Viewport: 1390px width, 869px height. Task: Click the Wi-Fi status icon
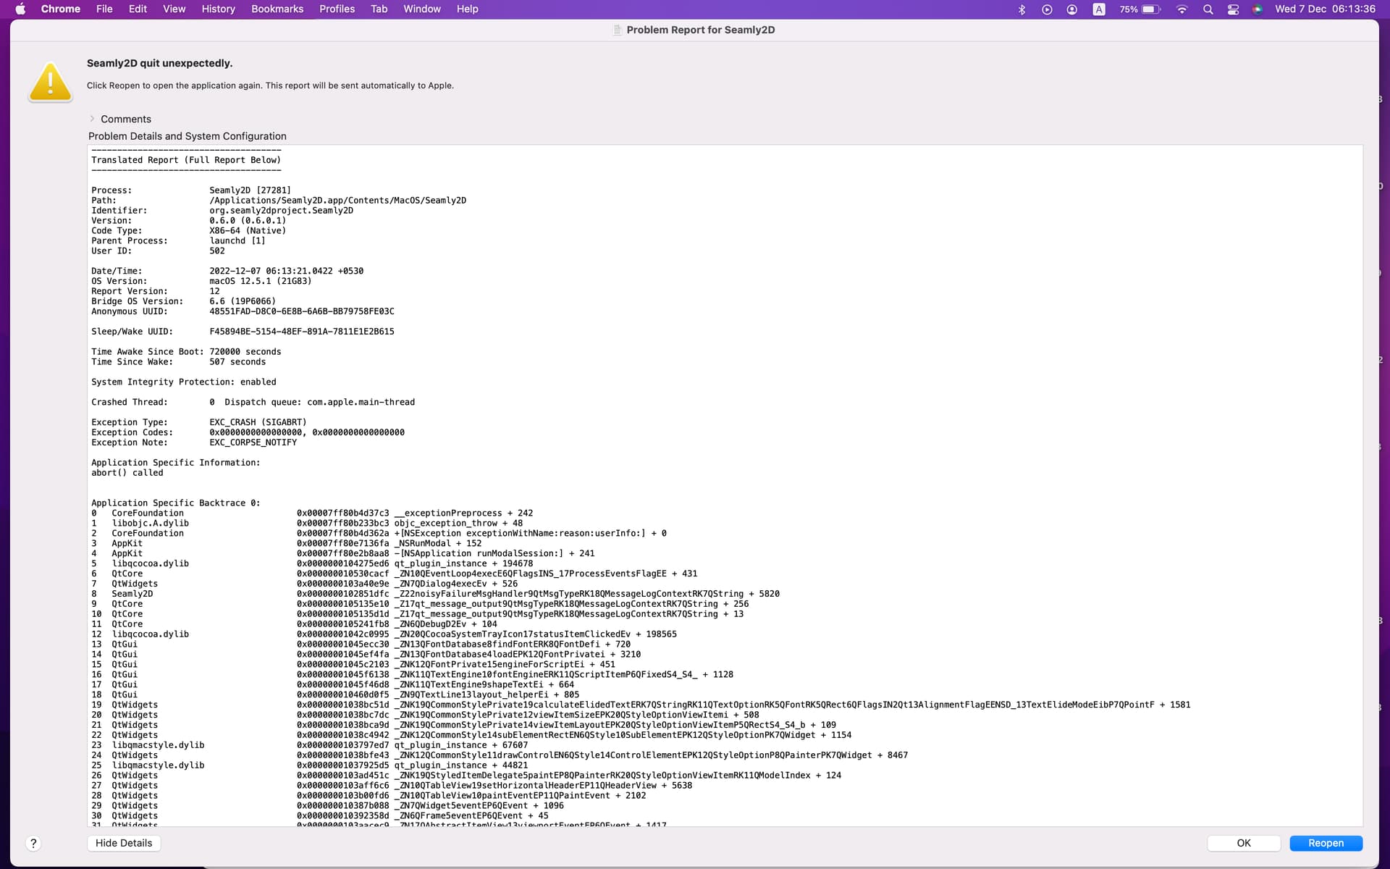(1181, 9)
